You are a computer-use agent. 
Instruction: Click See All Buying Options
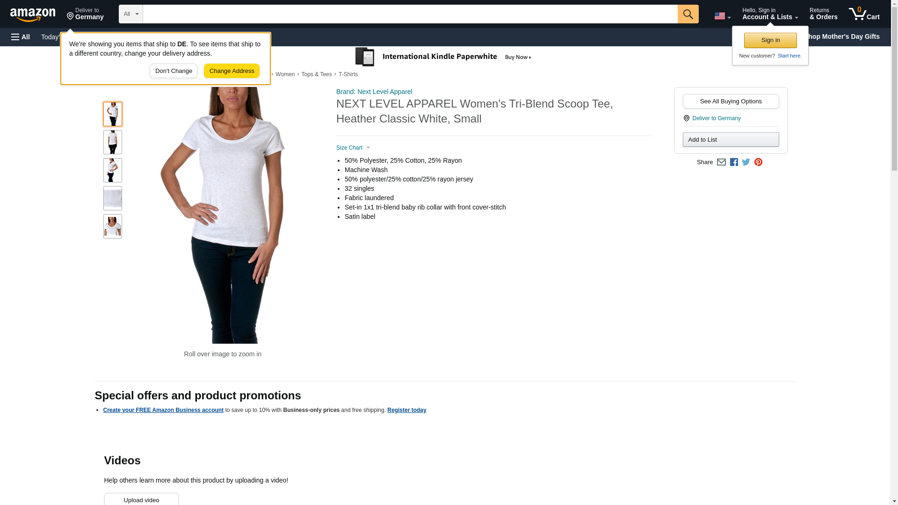pyautogui.click(x=731, y=101)
